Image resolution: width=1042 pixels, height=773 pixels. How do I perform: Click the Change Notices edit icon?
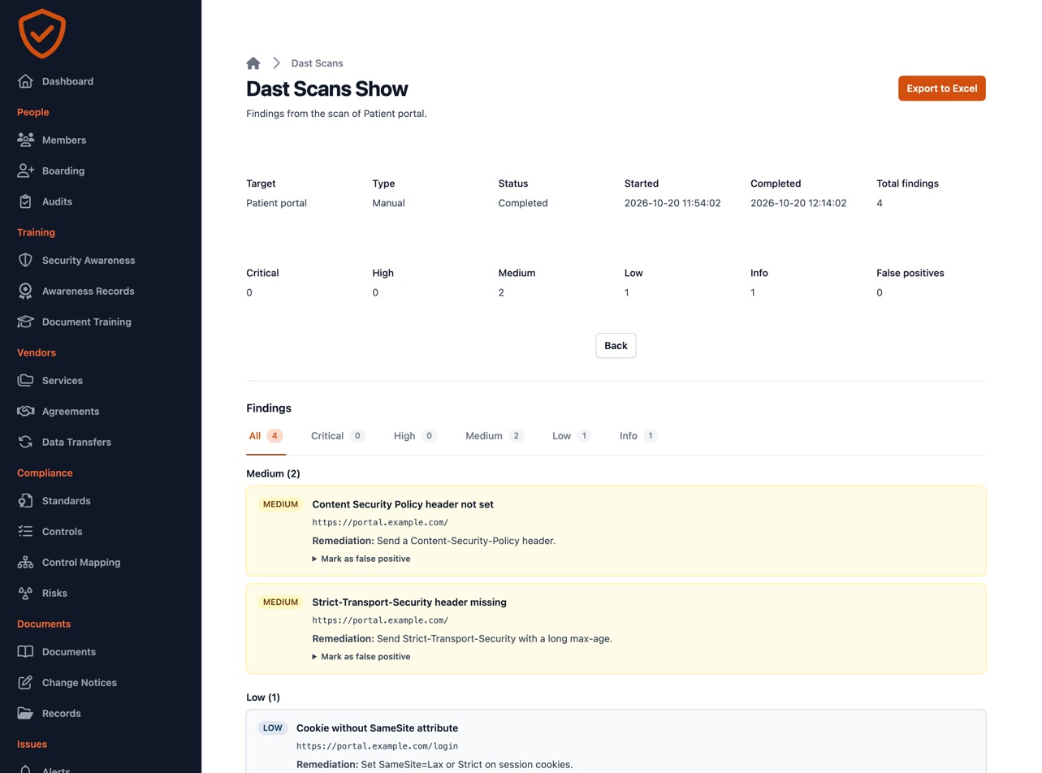(x=25, y=682)
